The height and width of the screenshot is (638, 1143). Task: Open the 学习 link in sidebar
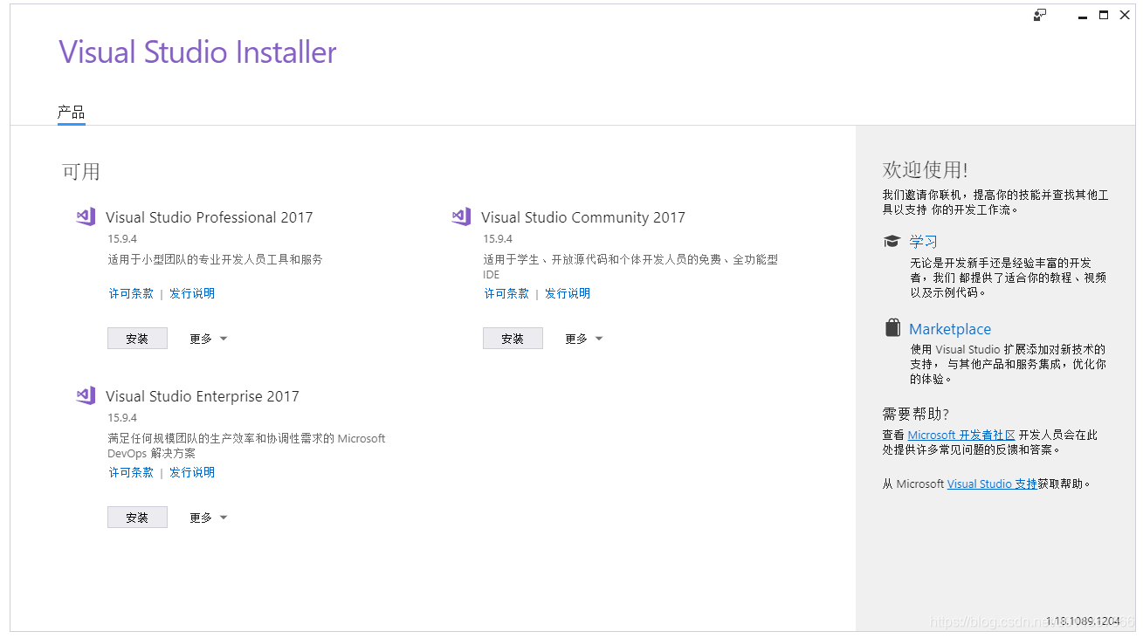pos(923,242)
